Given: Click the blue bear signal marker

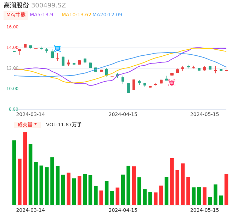Looking at the screenshot, I should point(58,48).
